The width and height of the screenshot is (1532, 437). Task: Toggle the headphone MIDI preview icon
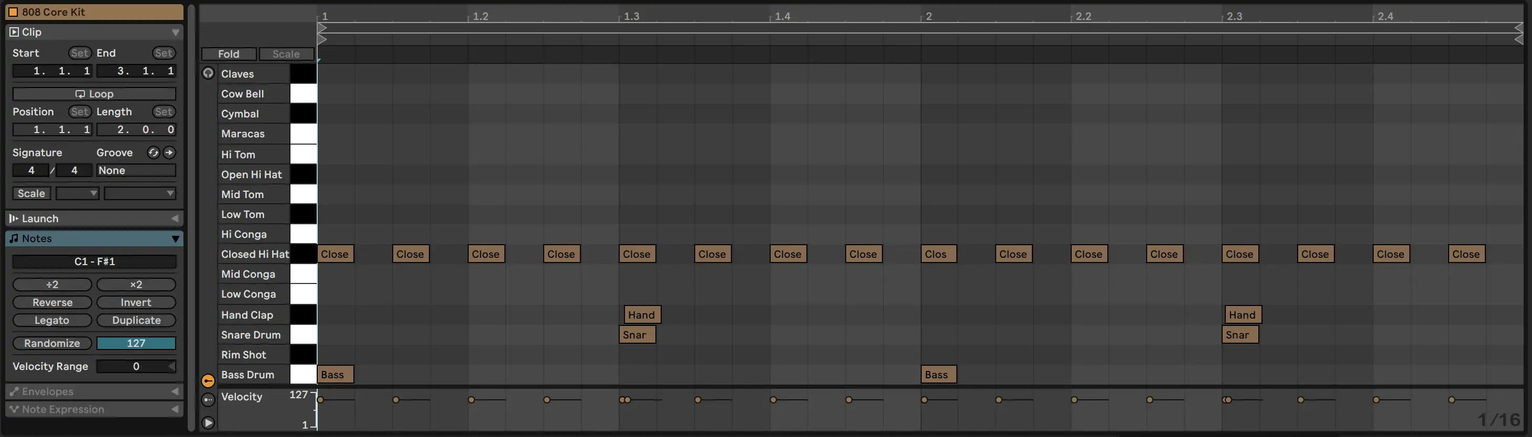tap(208, 73)
